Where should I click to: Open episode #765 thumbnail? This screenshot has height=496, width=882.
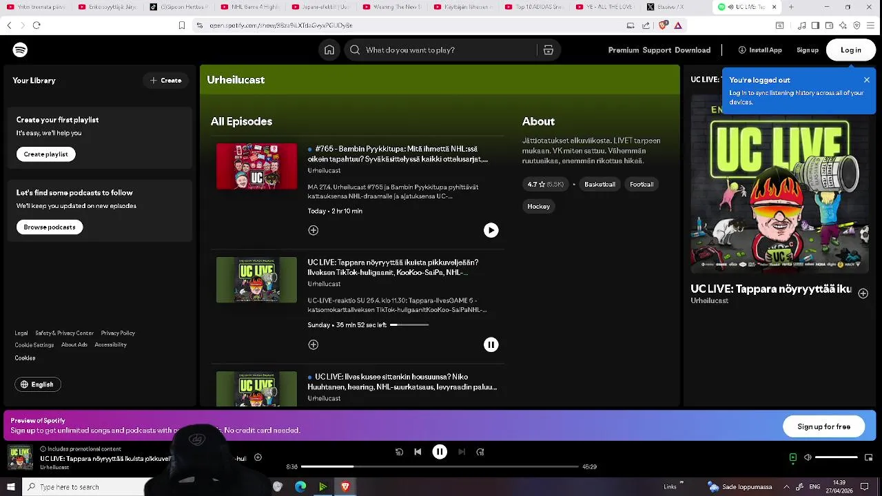click(x=256, y=166)
